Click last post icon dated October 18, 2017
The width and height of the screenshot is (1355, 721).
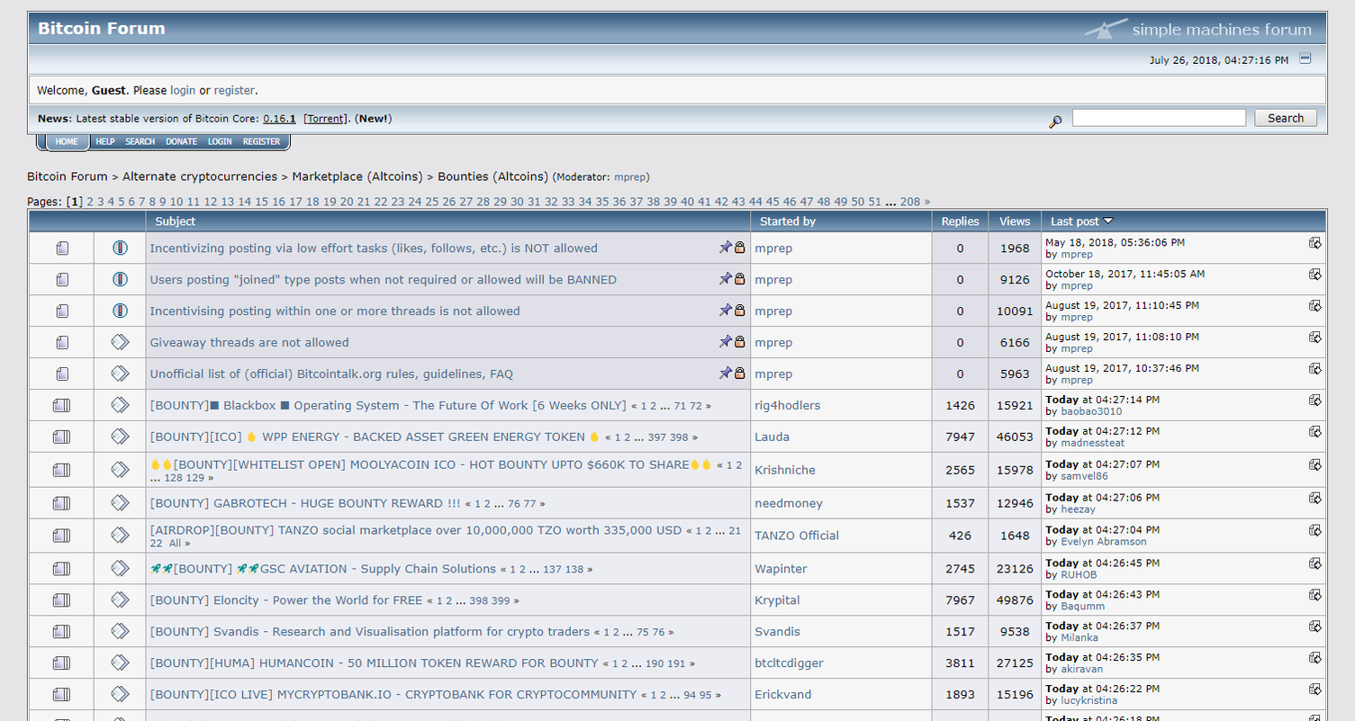(1315, 275)
